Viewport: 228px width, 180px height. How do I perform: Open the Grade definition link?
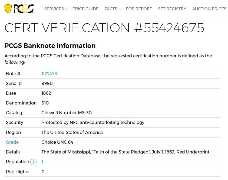pos(12,142)
